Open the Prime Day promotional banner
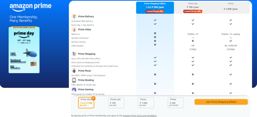The image size is (257, 117). tap(24, 50)
